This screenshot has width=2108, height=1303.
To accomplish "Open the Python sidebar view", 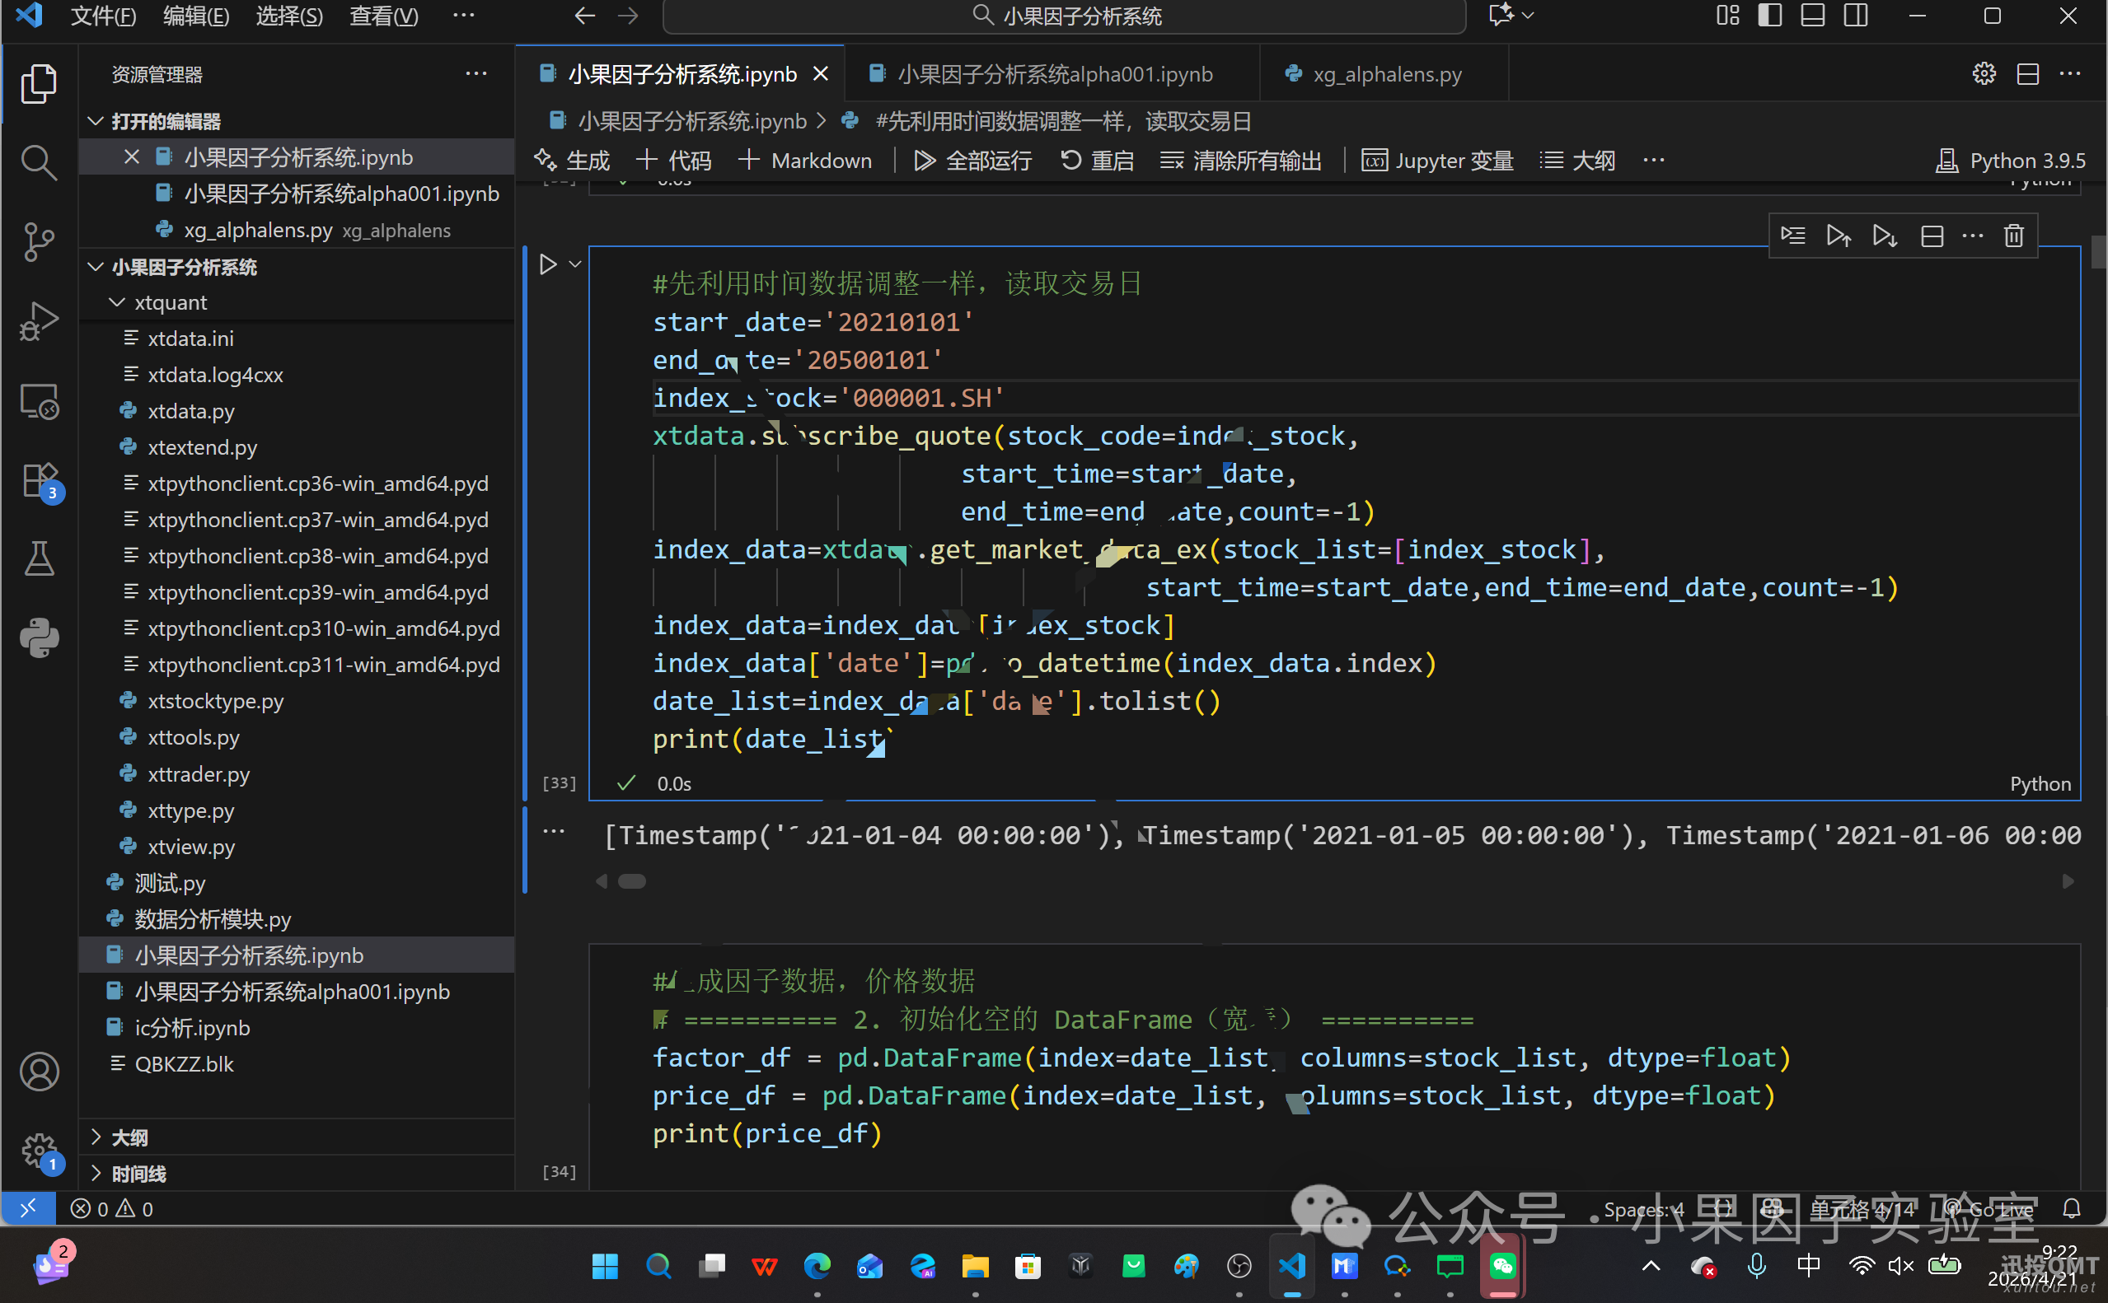I will pyautogui.click(x=39, y=637).
